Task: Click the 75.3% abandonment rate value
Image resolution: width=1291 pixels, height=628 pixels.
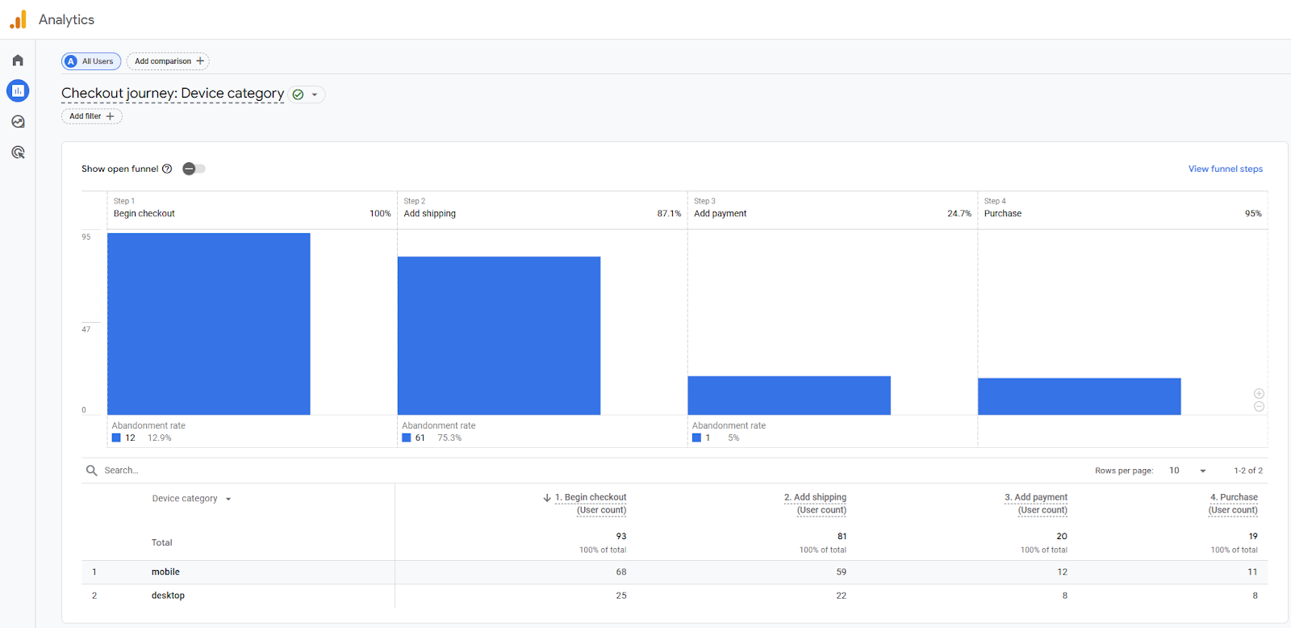Action: (449, 438)
